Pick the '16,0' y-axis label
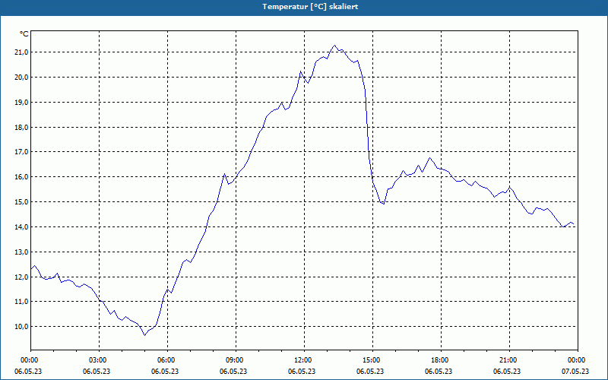Image resolution: width=608 pixels, height=380 pixels. tap(22, 177)
